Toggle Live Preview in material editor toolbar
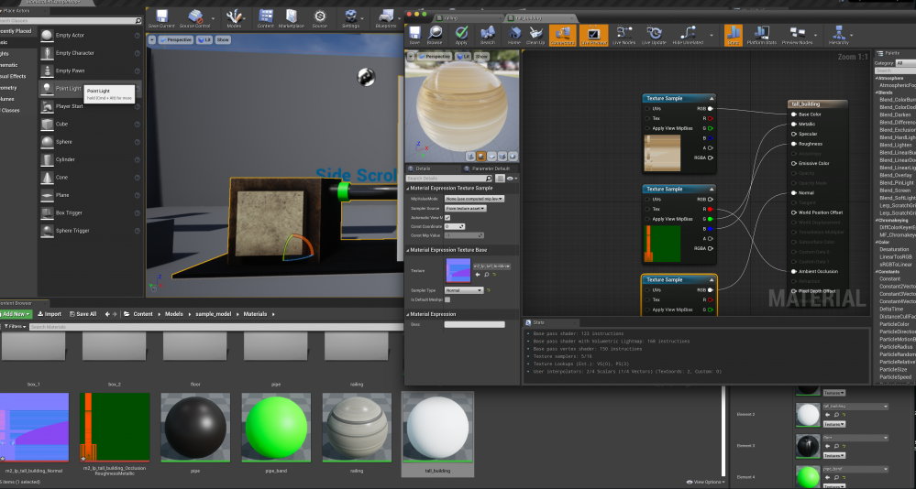 (x=593, y=35)
